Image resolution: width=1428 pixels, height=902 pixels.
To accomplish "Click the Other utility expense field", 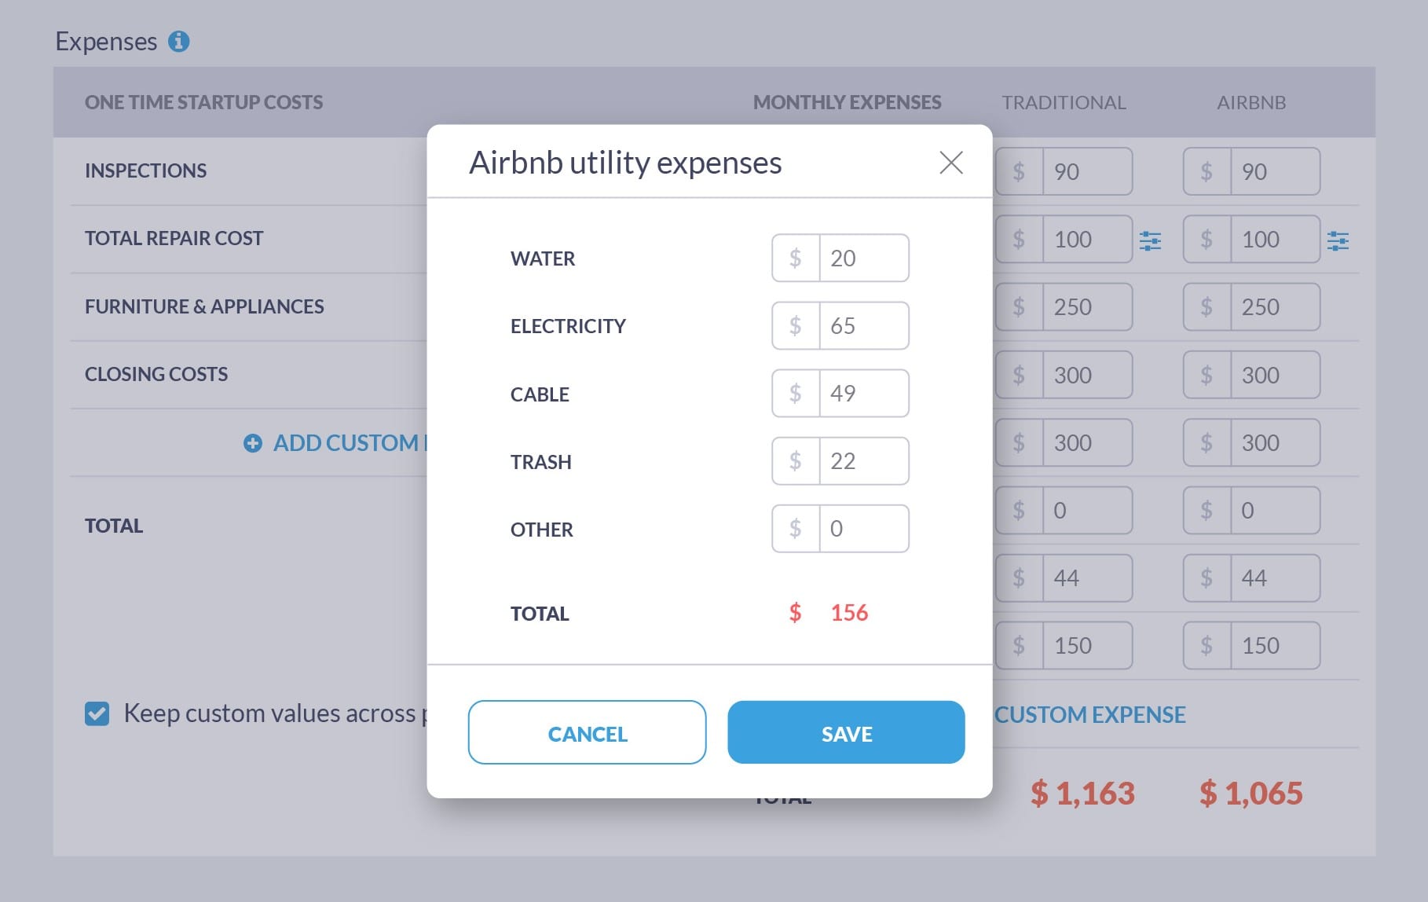I will 863,529.
